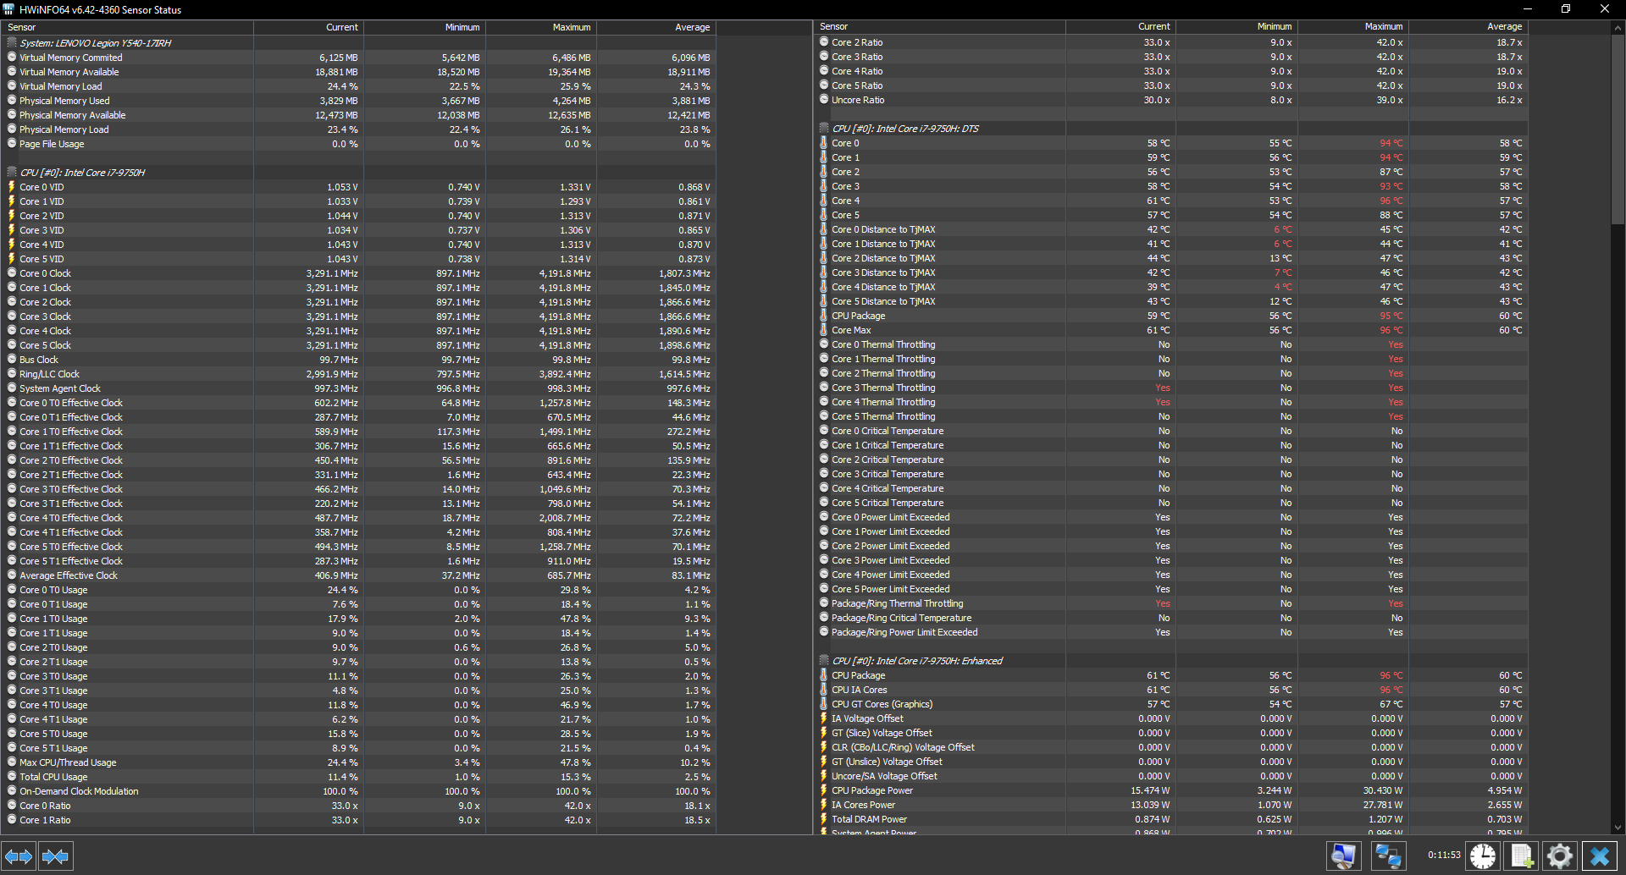Select the Virtual Memory Commited row
1626x875 pixels.
359,58
